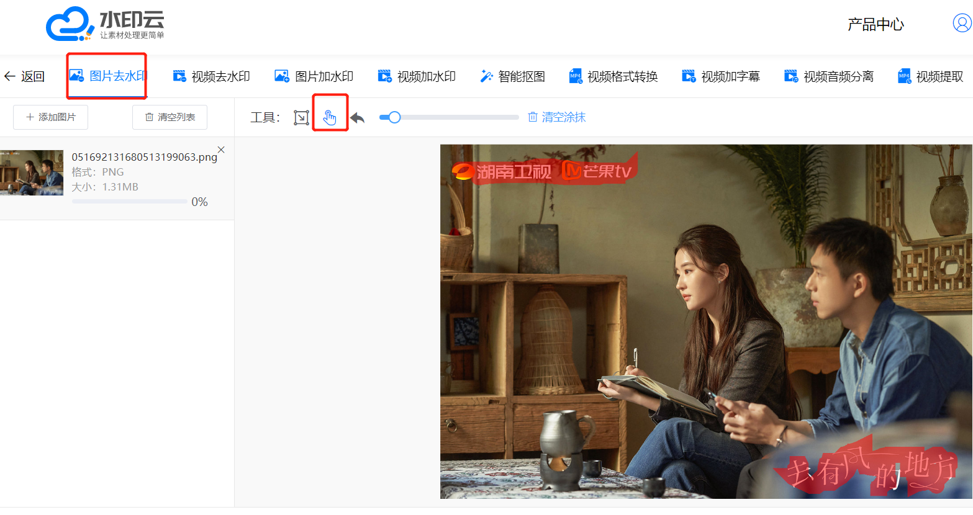Viewport: 973px width, 515px height.
Task: Click the 视频音频分离 tab icon
Action: pos(791,76)
